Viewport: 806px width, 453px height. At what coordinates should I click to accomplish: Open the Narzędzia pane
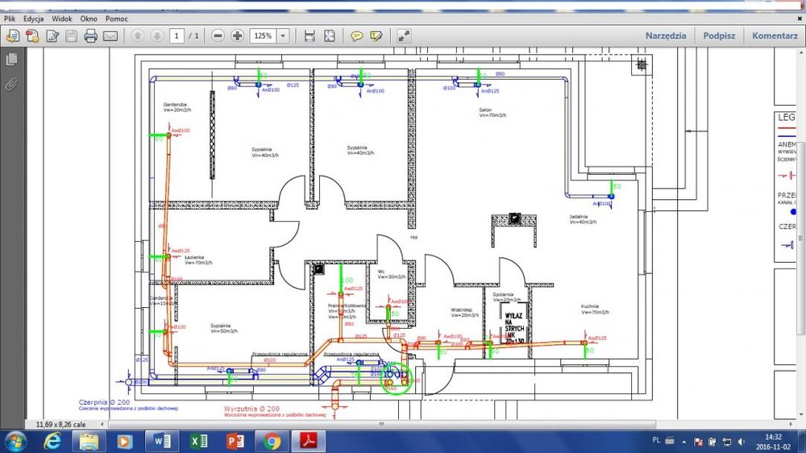(x=665, y=35)
